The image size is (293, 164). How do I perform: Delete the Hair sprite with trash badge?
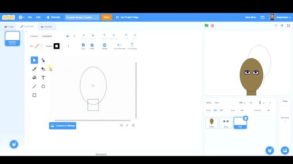pyautogui.click(x=245, y=118)
